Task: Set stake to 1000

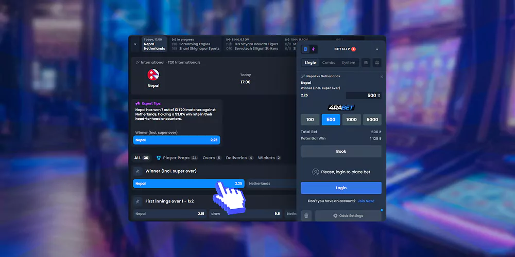Action: point(351,120)
